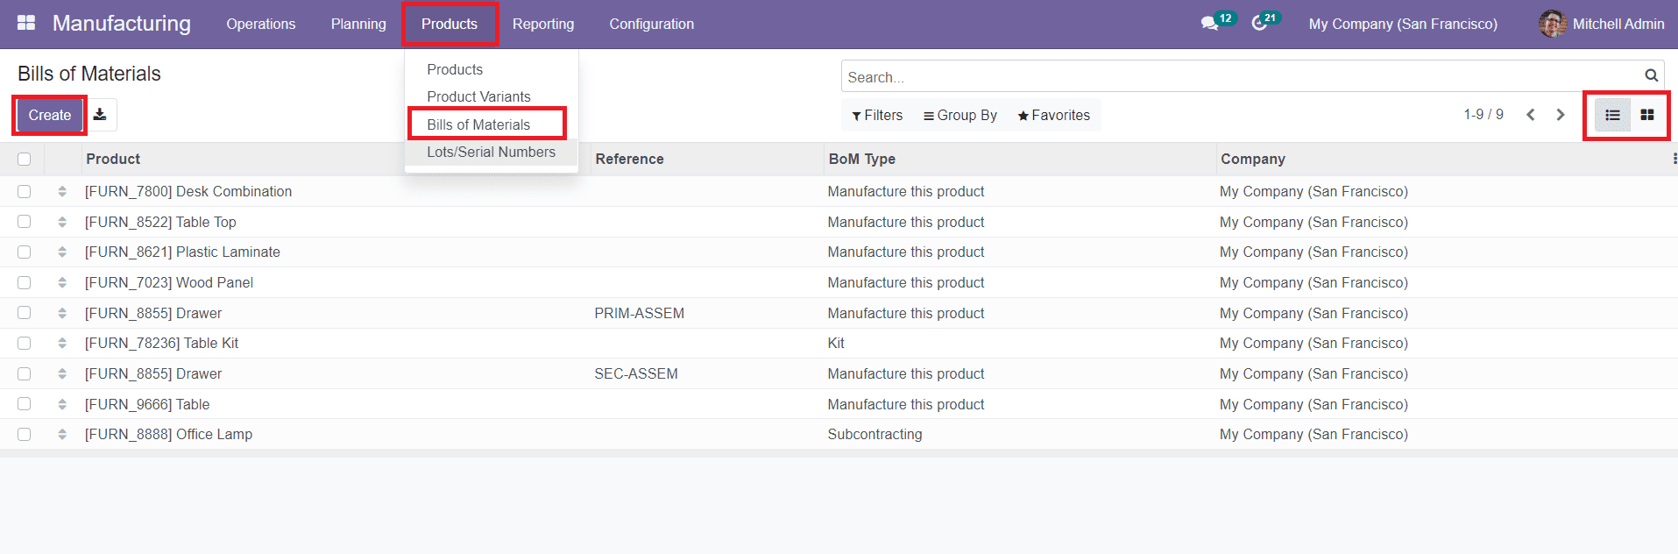Open the Favorites dropdown
This screenshot has width=1678, height=554.
point(1054,115)
